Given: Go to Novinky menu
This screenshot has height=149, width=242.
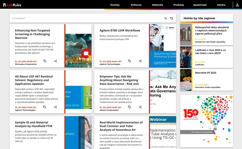Looking at the screenshot, I should 115,5.
